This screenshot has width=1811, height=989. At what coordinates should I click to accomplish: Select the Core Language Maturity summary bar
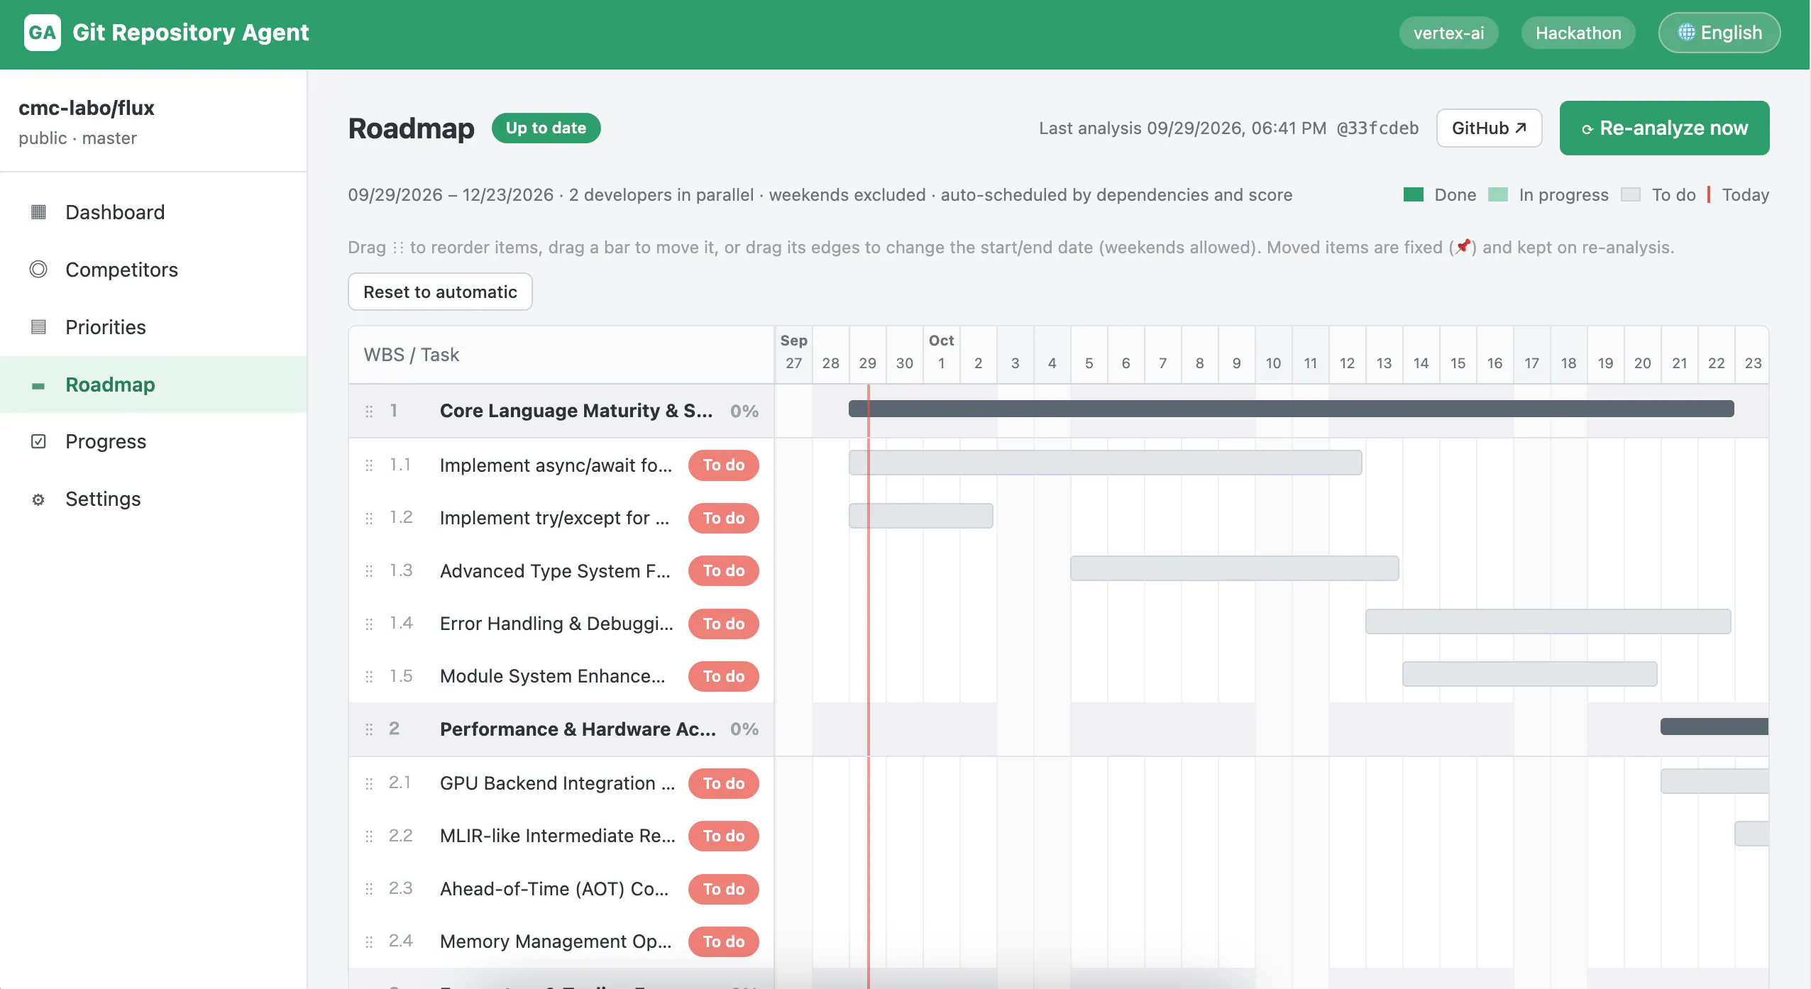click(1291, 409)
